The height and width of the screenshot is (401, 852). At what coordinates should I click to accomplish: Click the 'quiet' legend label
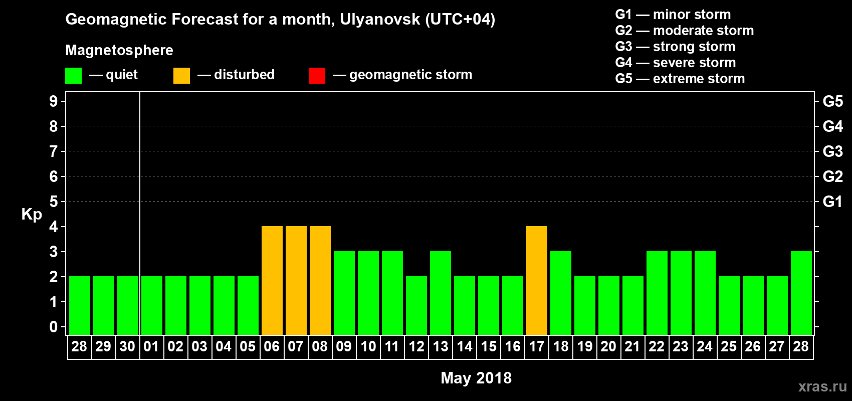coord(122,75)
